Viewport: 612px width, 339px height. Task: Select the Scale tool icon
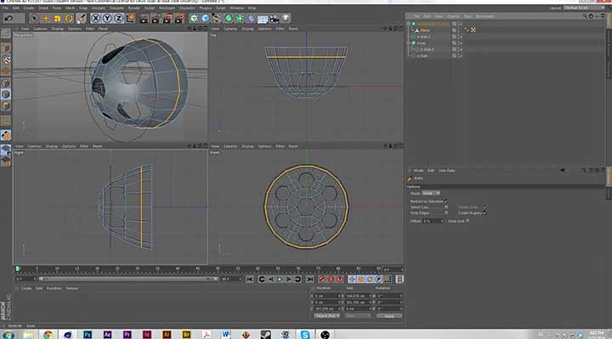click(58, 18)
